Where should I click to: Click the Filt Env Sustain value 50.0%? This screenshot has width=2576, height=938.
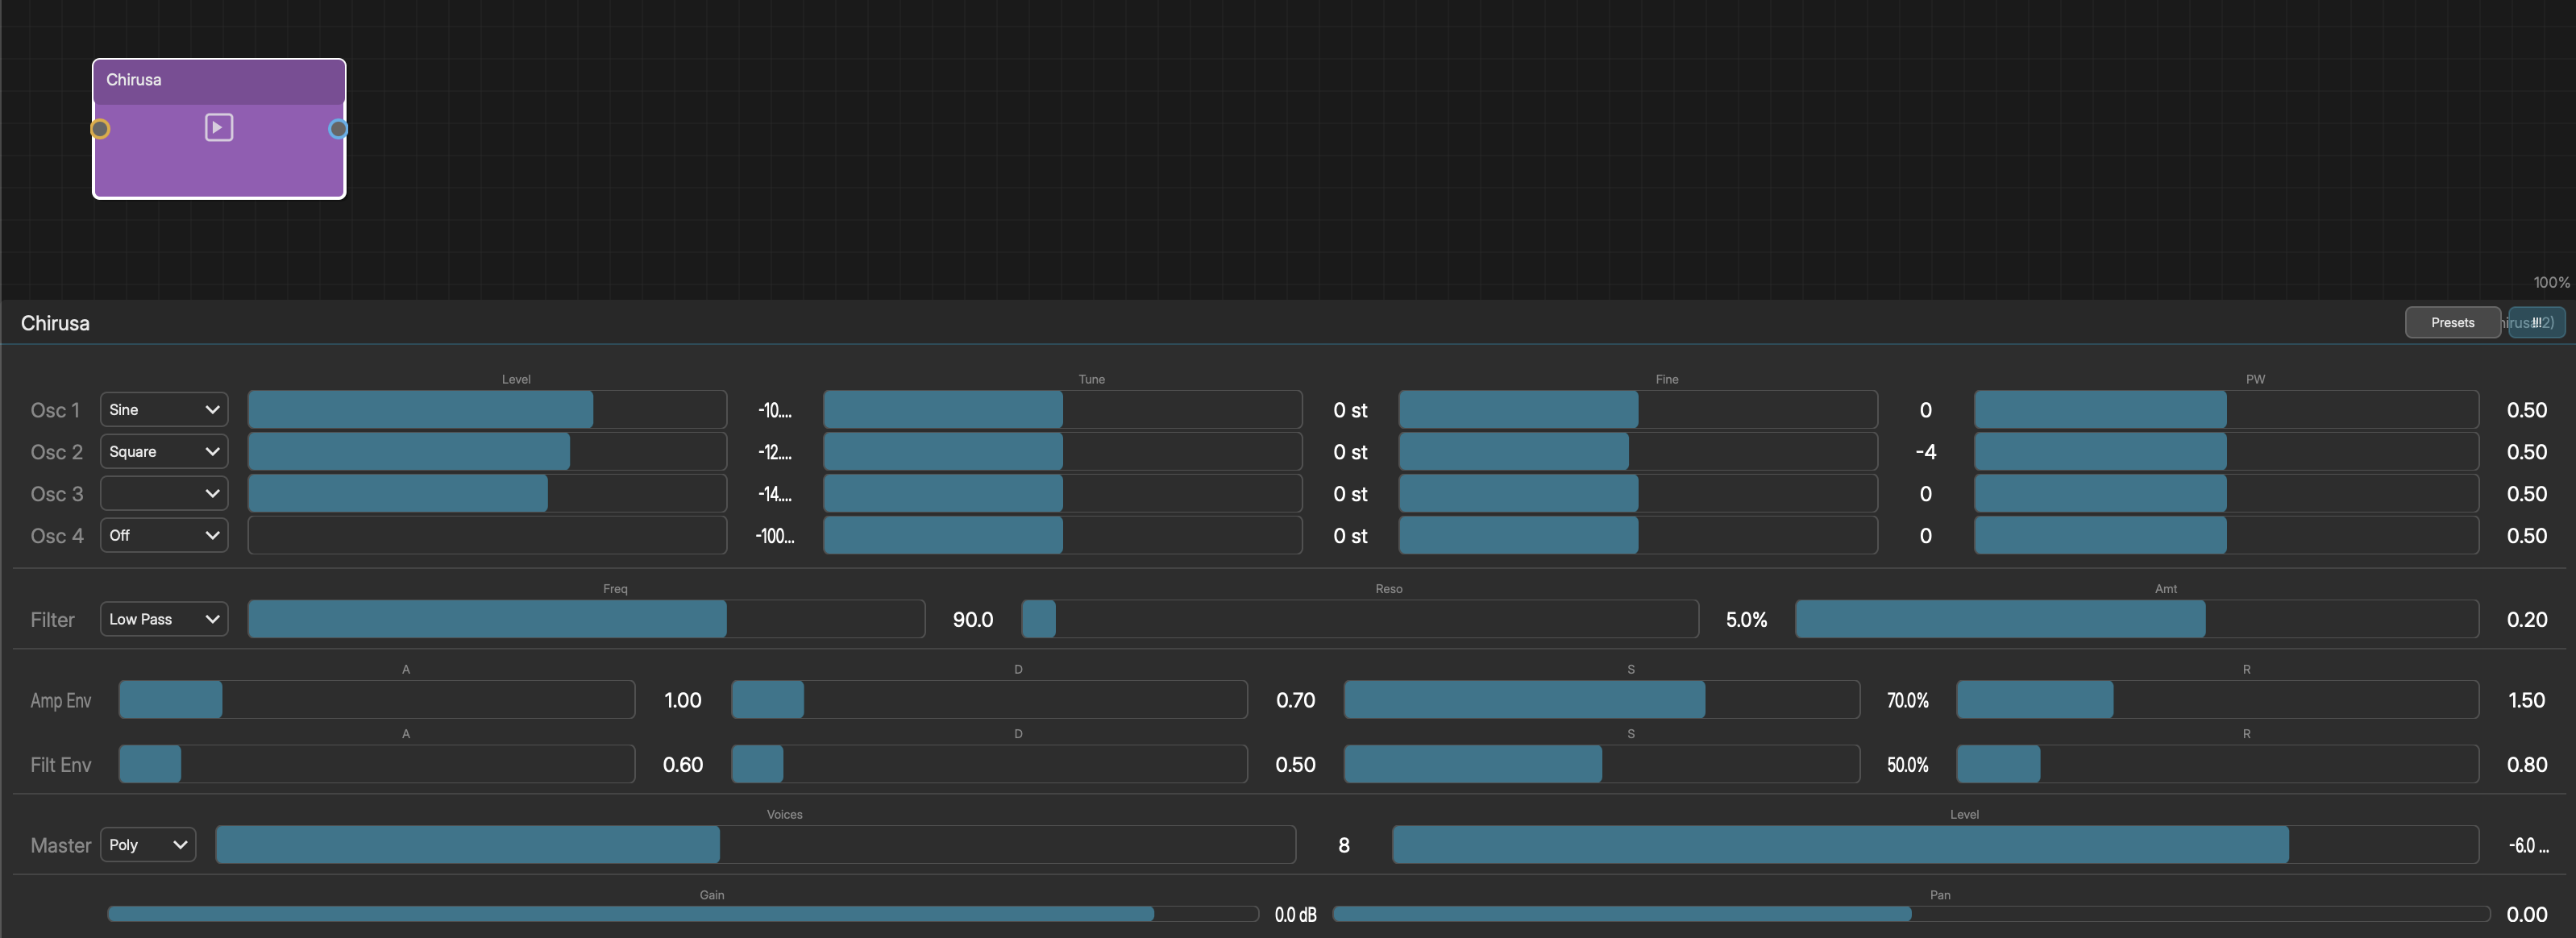point(1907,765)
